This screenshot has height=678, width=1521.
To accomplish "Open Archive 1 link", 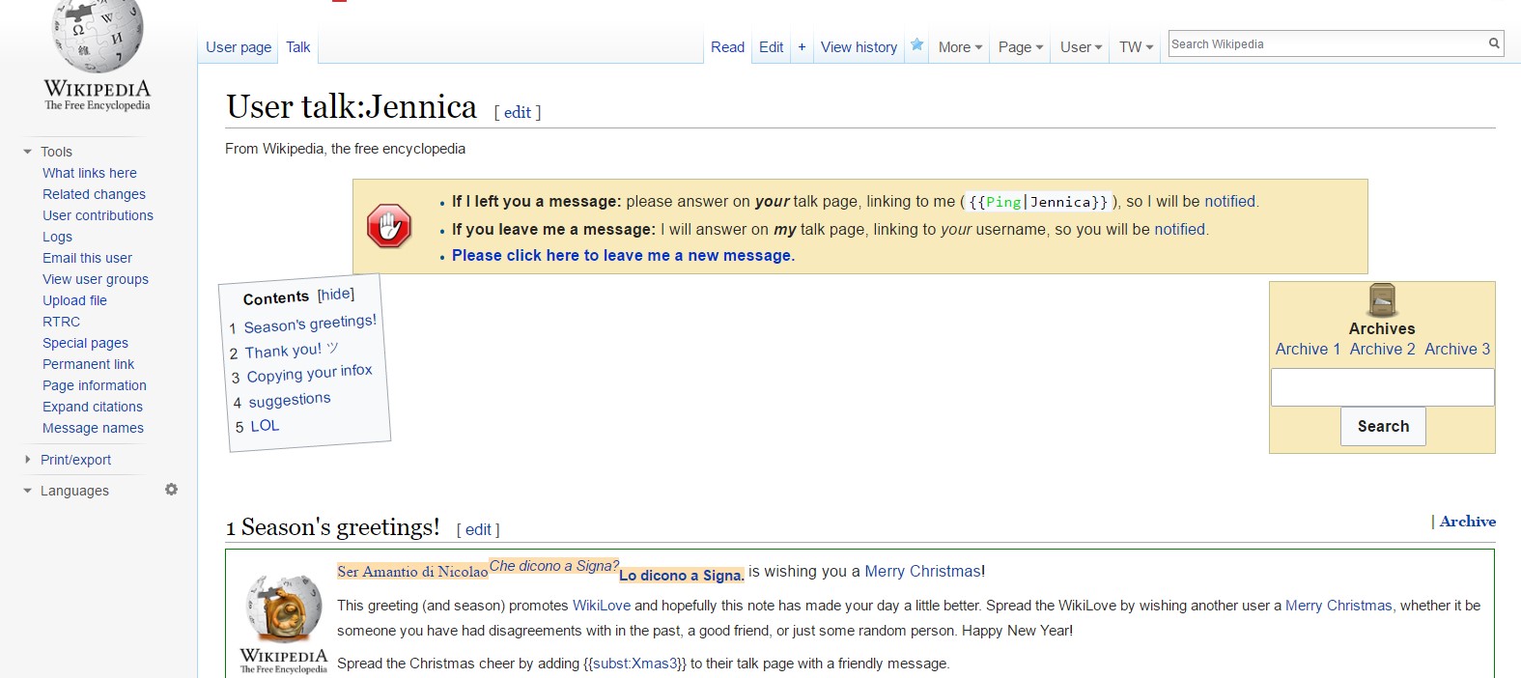I will click(x=1308, y=349).
